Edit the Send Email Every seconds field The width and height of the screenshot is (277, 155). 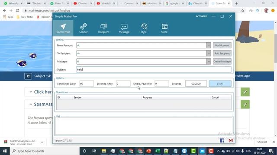point(87,84)
